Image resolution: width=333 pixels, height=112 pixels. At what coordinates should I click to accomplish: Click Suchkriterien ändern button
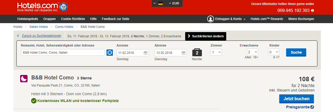pos(206,36)
